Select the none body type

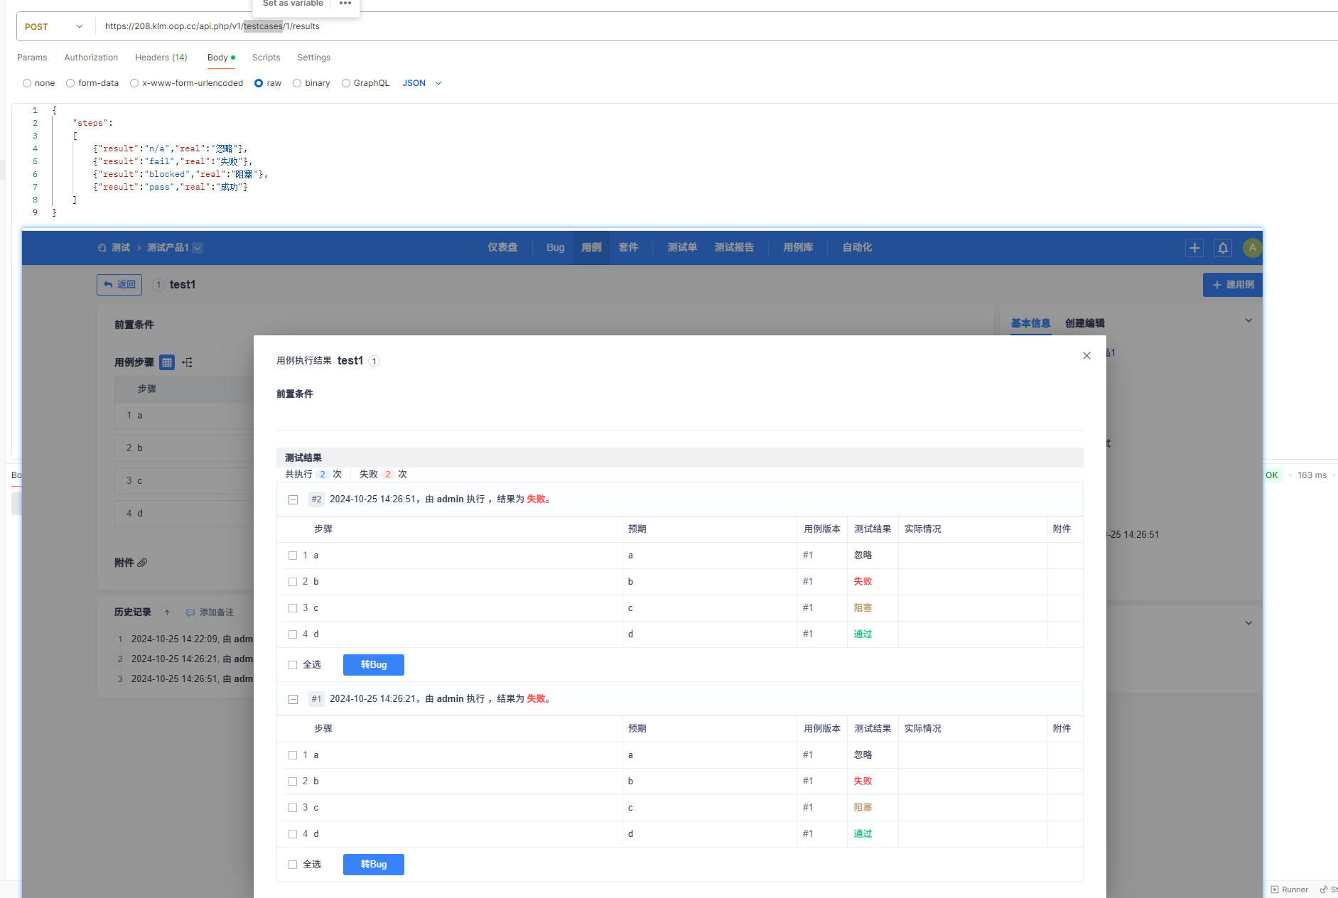[x=27, y=83]
